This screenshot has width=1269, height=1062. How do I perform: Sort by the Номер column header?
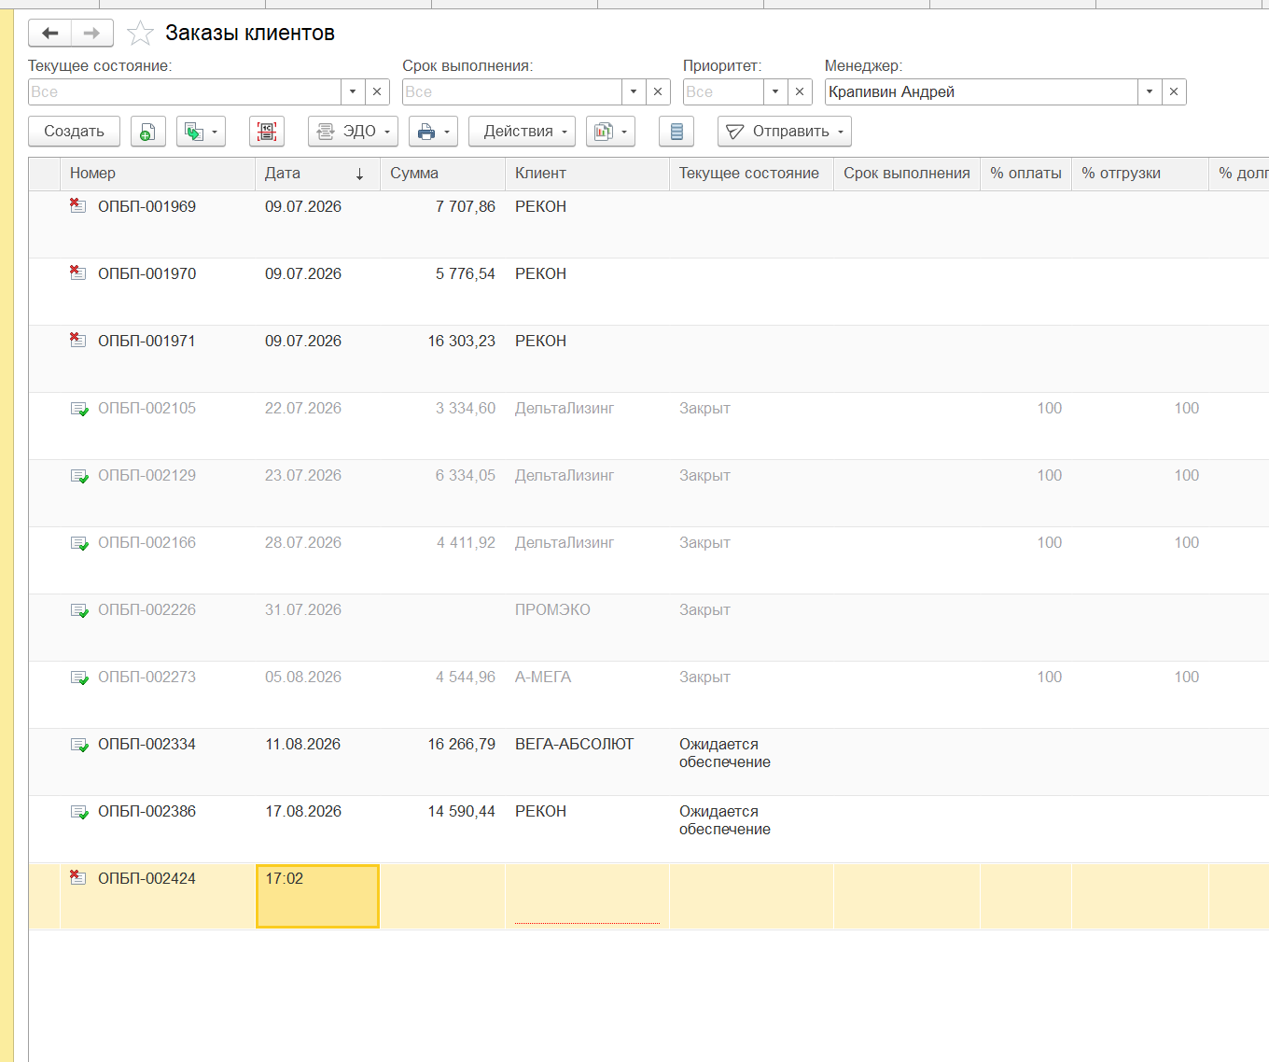point(158,174)
